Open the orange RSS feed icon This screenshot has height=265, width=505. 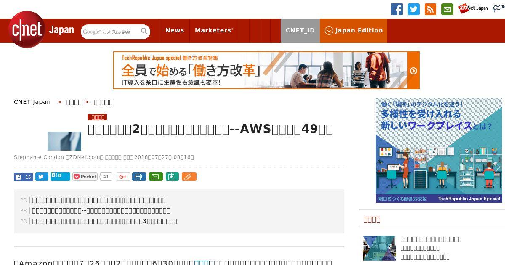(x=431, y=9)
